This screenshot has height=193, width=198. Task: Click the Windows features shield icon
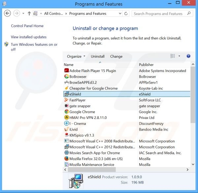[6, 44]
